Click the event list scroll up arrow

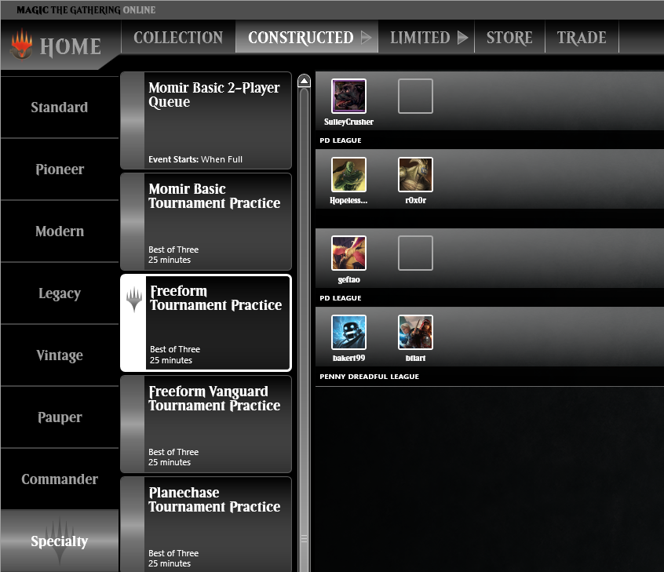point(304,81)
